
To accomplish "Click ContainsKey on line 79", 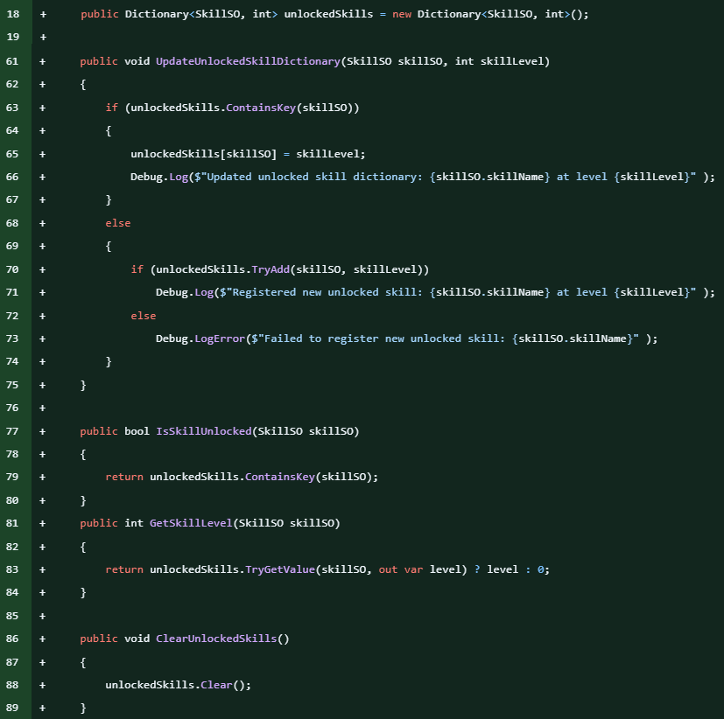I will [x=280, y=477].
